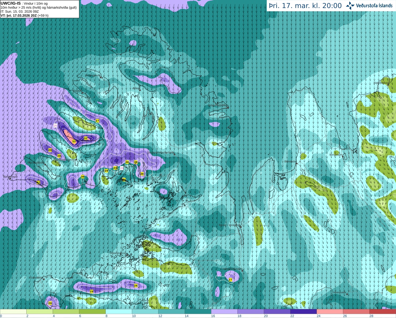Select the above 28 m/s dark red legend swatch
Viewport: 396px width, 318px height.
(x=383, y=312)
